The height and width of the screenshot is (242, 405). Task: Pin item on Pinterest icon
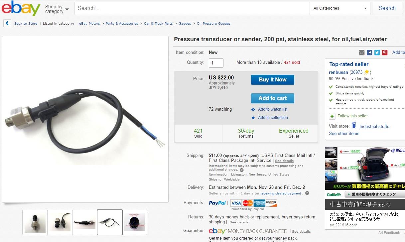pyautogui.click(x=385, y=53)
